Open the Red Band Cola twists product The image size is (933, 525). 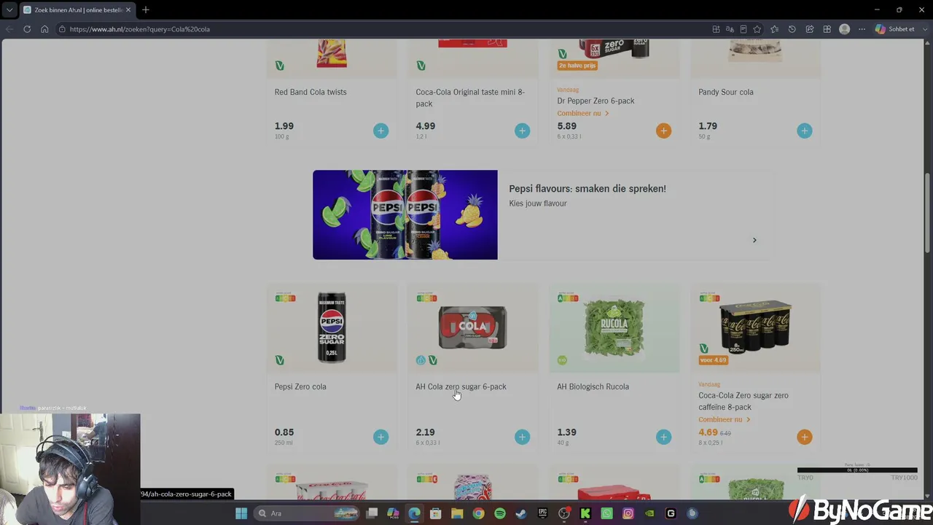(x=311, y=92)
